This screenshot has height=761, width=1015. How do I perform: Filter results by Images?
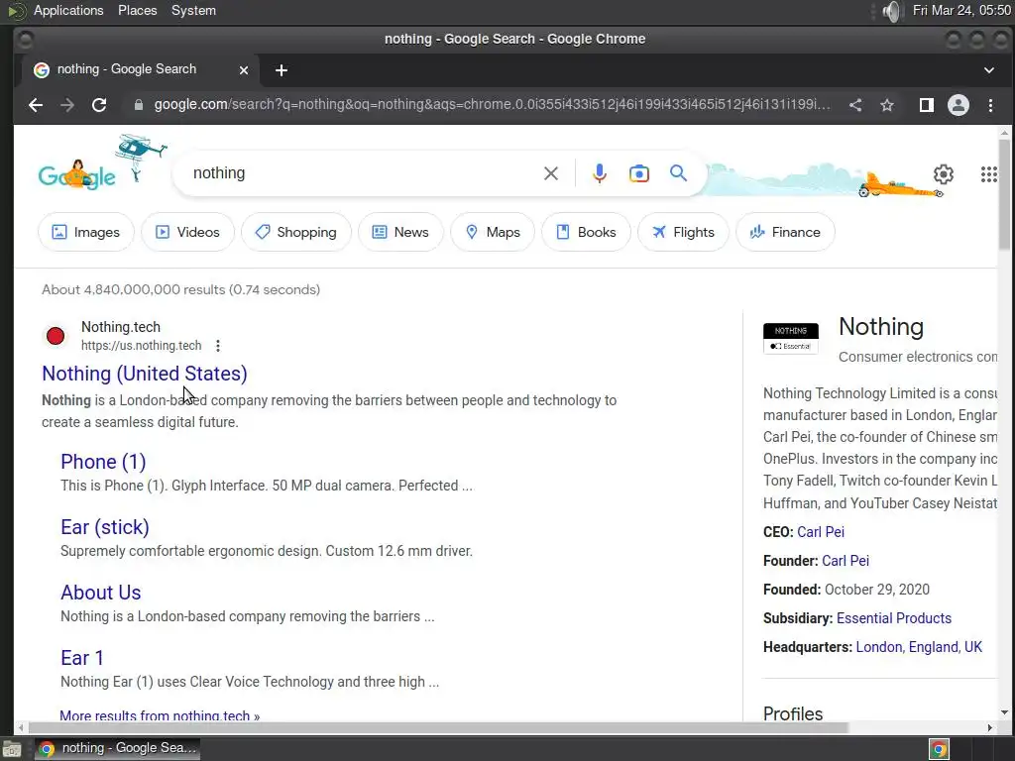(x=86, y=232)
